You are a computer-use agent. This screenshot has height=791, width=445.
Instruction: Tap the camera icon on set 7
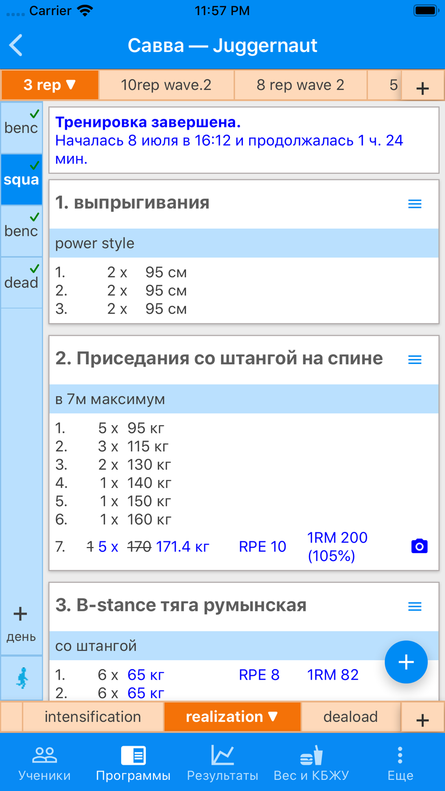pos(419,546)
